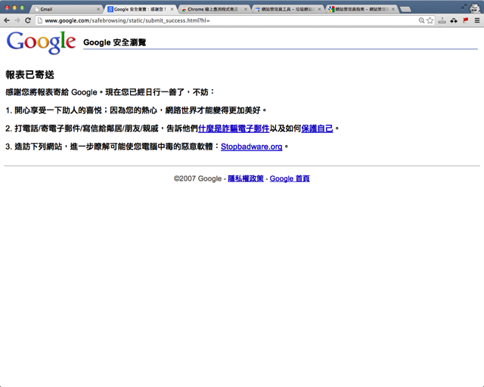Open the 網站管理員指南 tab
Image resolution: width=484 pixels, height=387 pixels.
coord(362,9)
